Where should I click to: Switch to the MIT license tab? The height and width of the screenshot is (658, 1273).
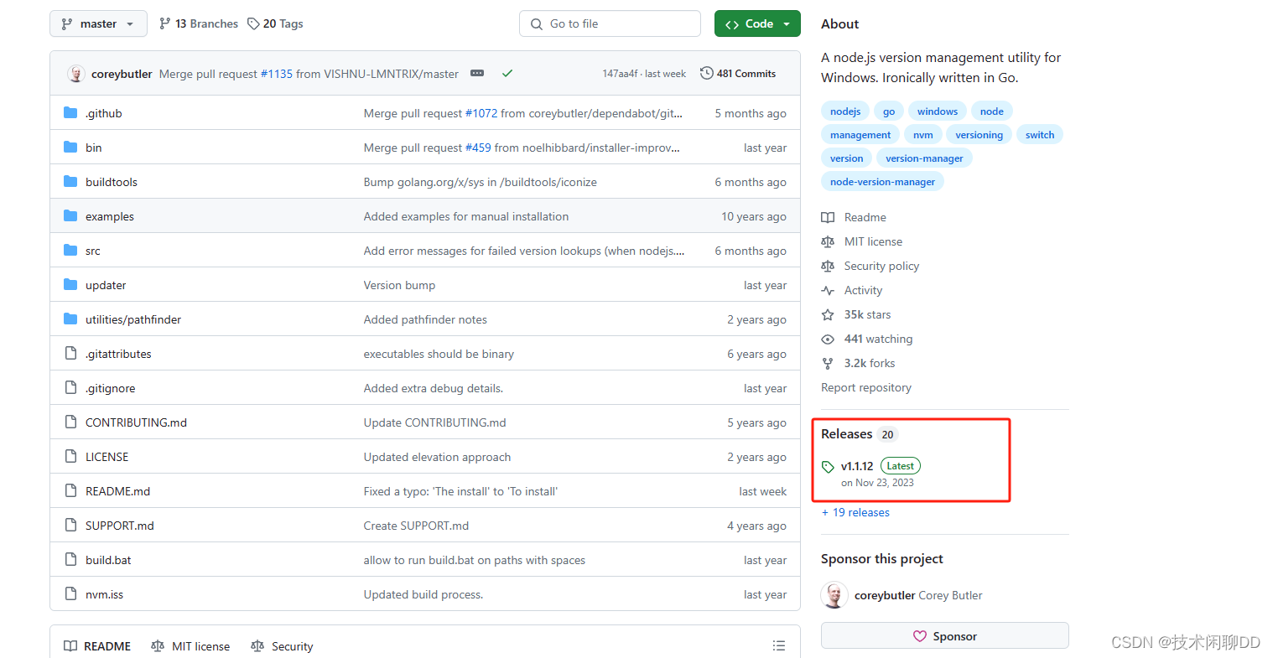190,646
